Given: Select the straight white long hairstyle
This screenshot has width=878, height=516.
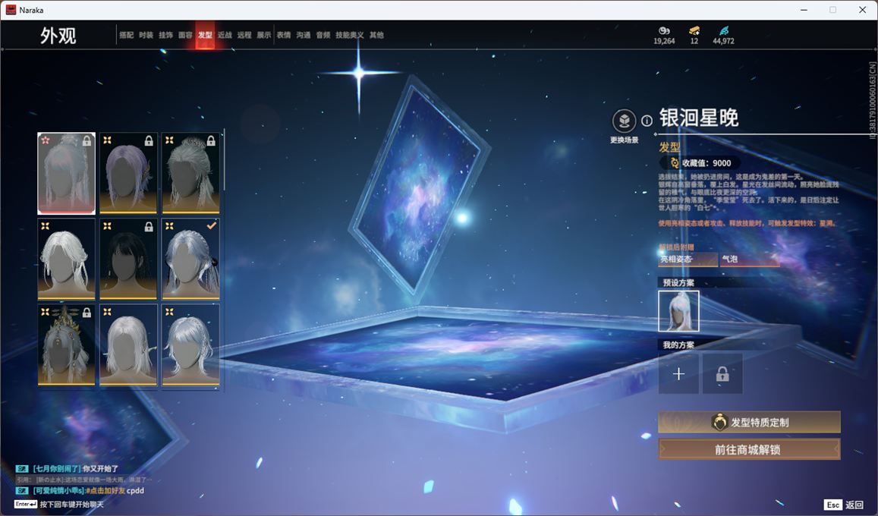Looking at the screenshot, I should click(x=128, y=345).
